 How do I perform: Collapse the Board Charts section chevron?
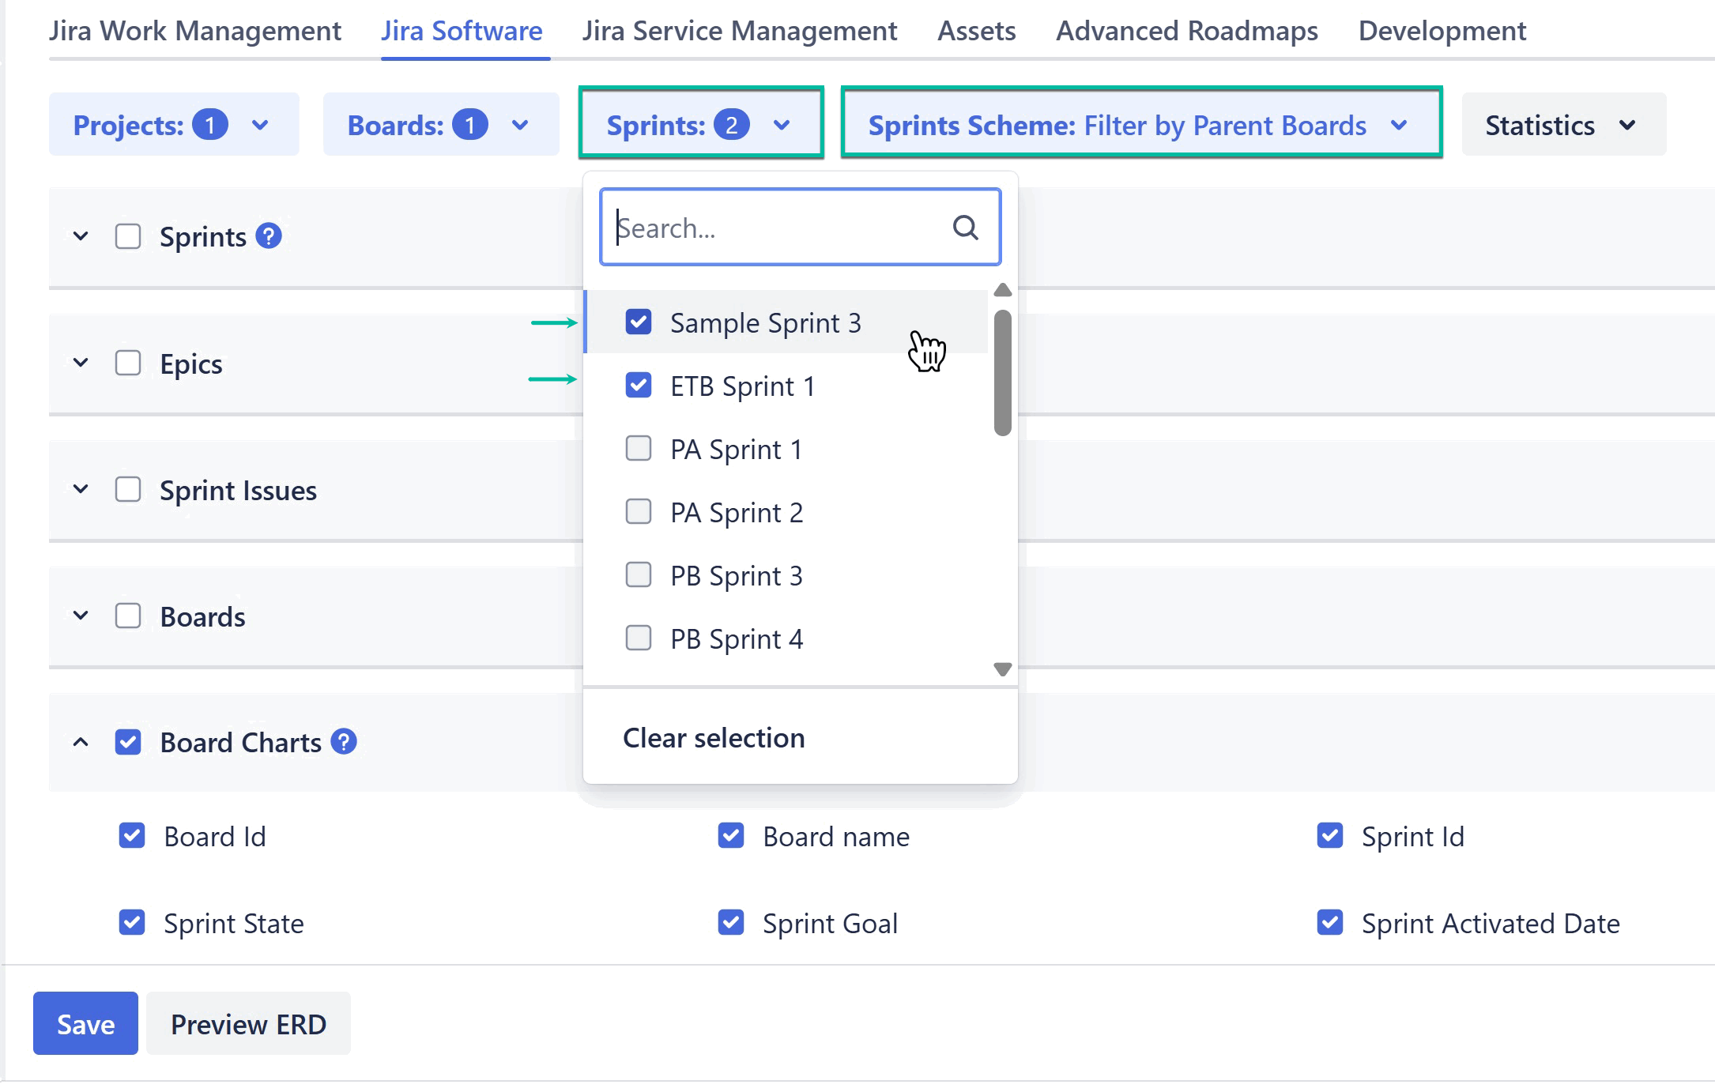click(x=81, y=742)
